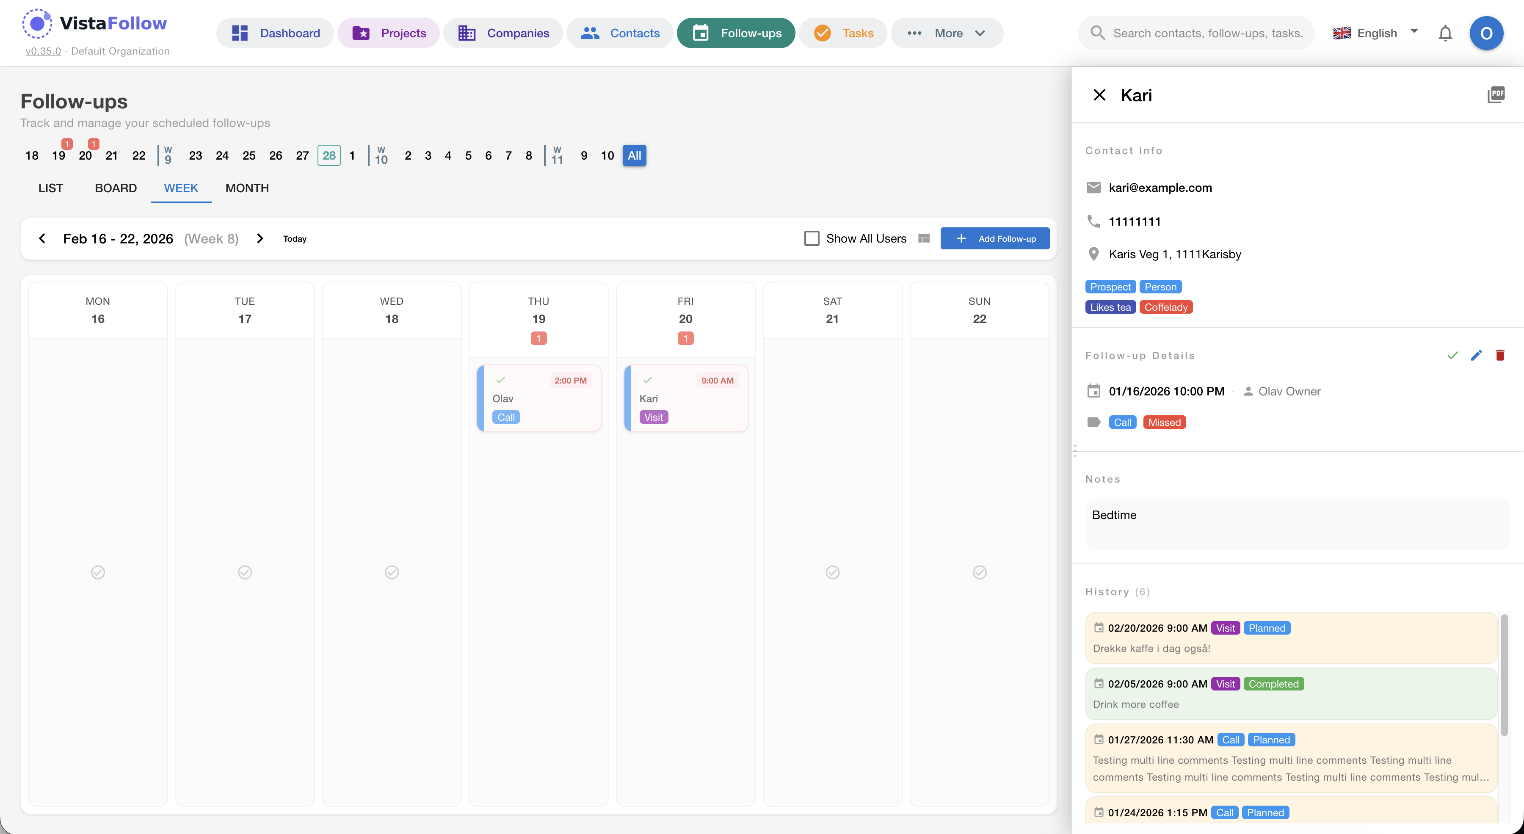Image resolution: width=1524 pixels, height=834 pixels.
Task: Enable Show All Users checkbox
Action: [x=812, y=238]
